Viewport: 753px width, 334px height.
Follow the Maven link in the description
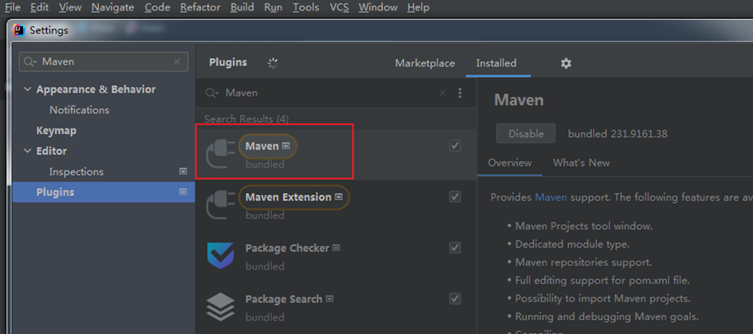(x=551, y=197)
